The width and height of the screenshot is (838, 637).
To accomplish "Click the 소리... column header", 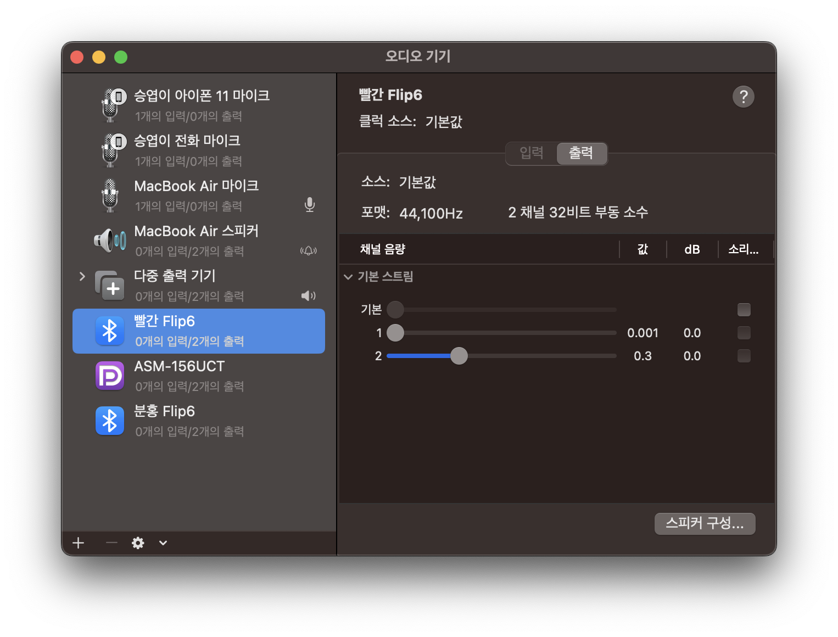I will (744, 249).
